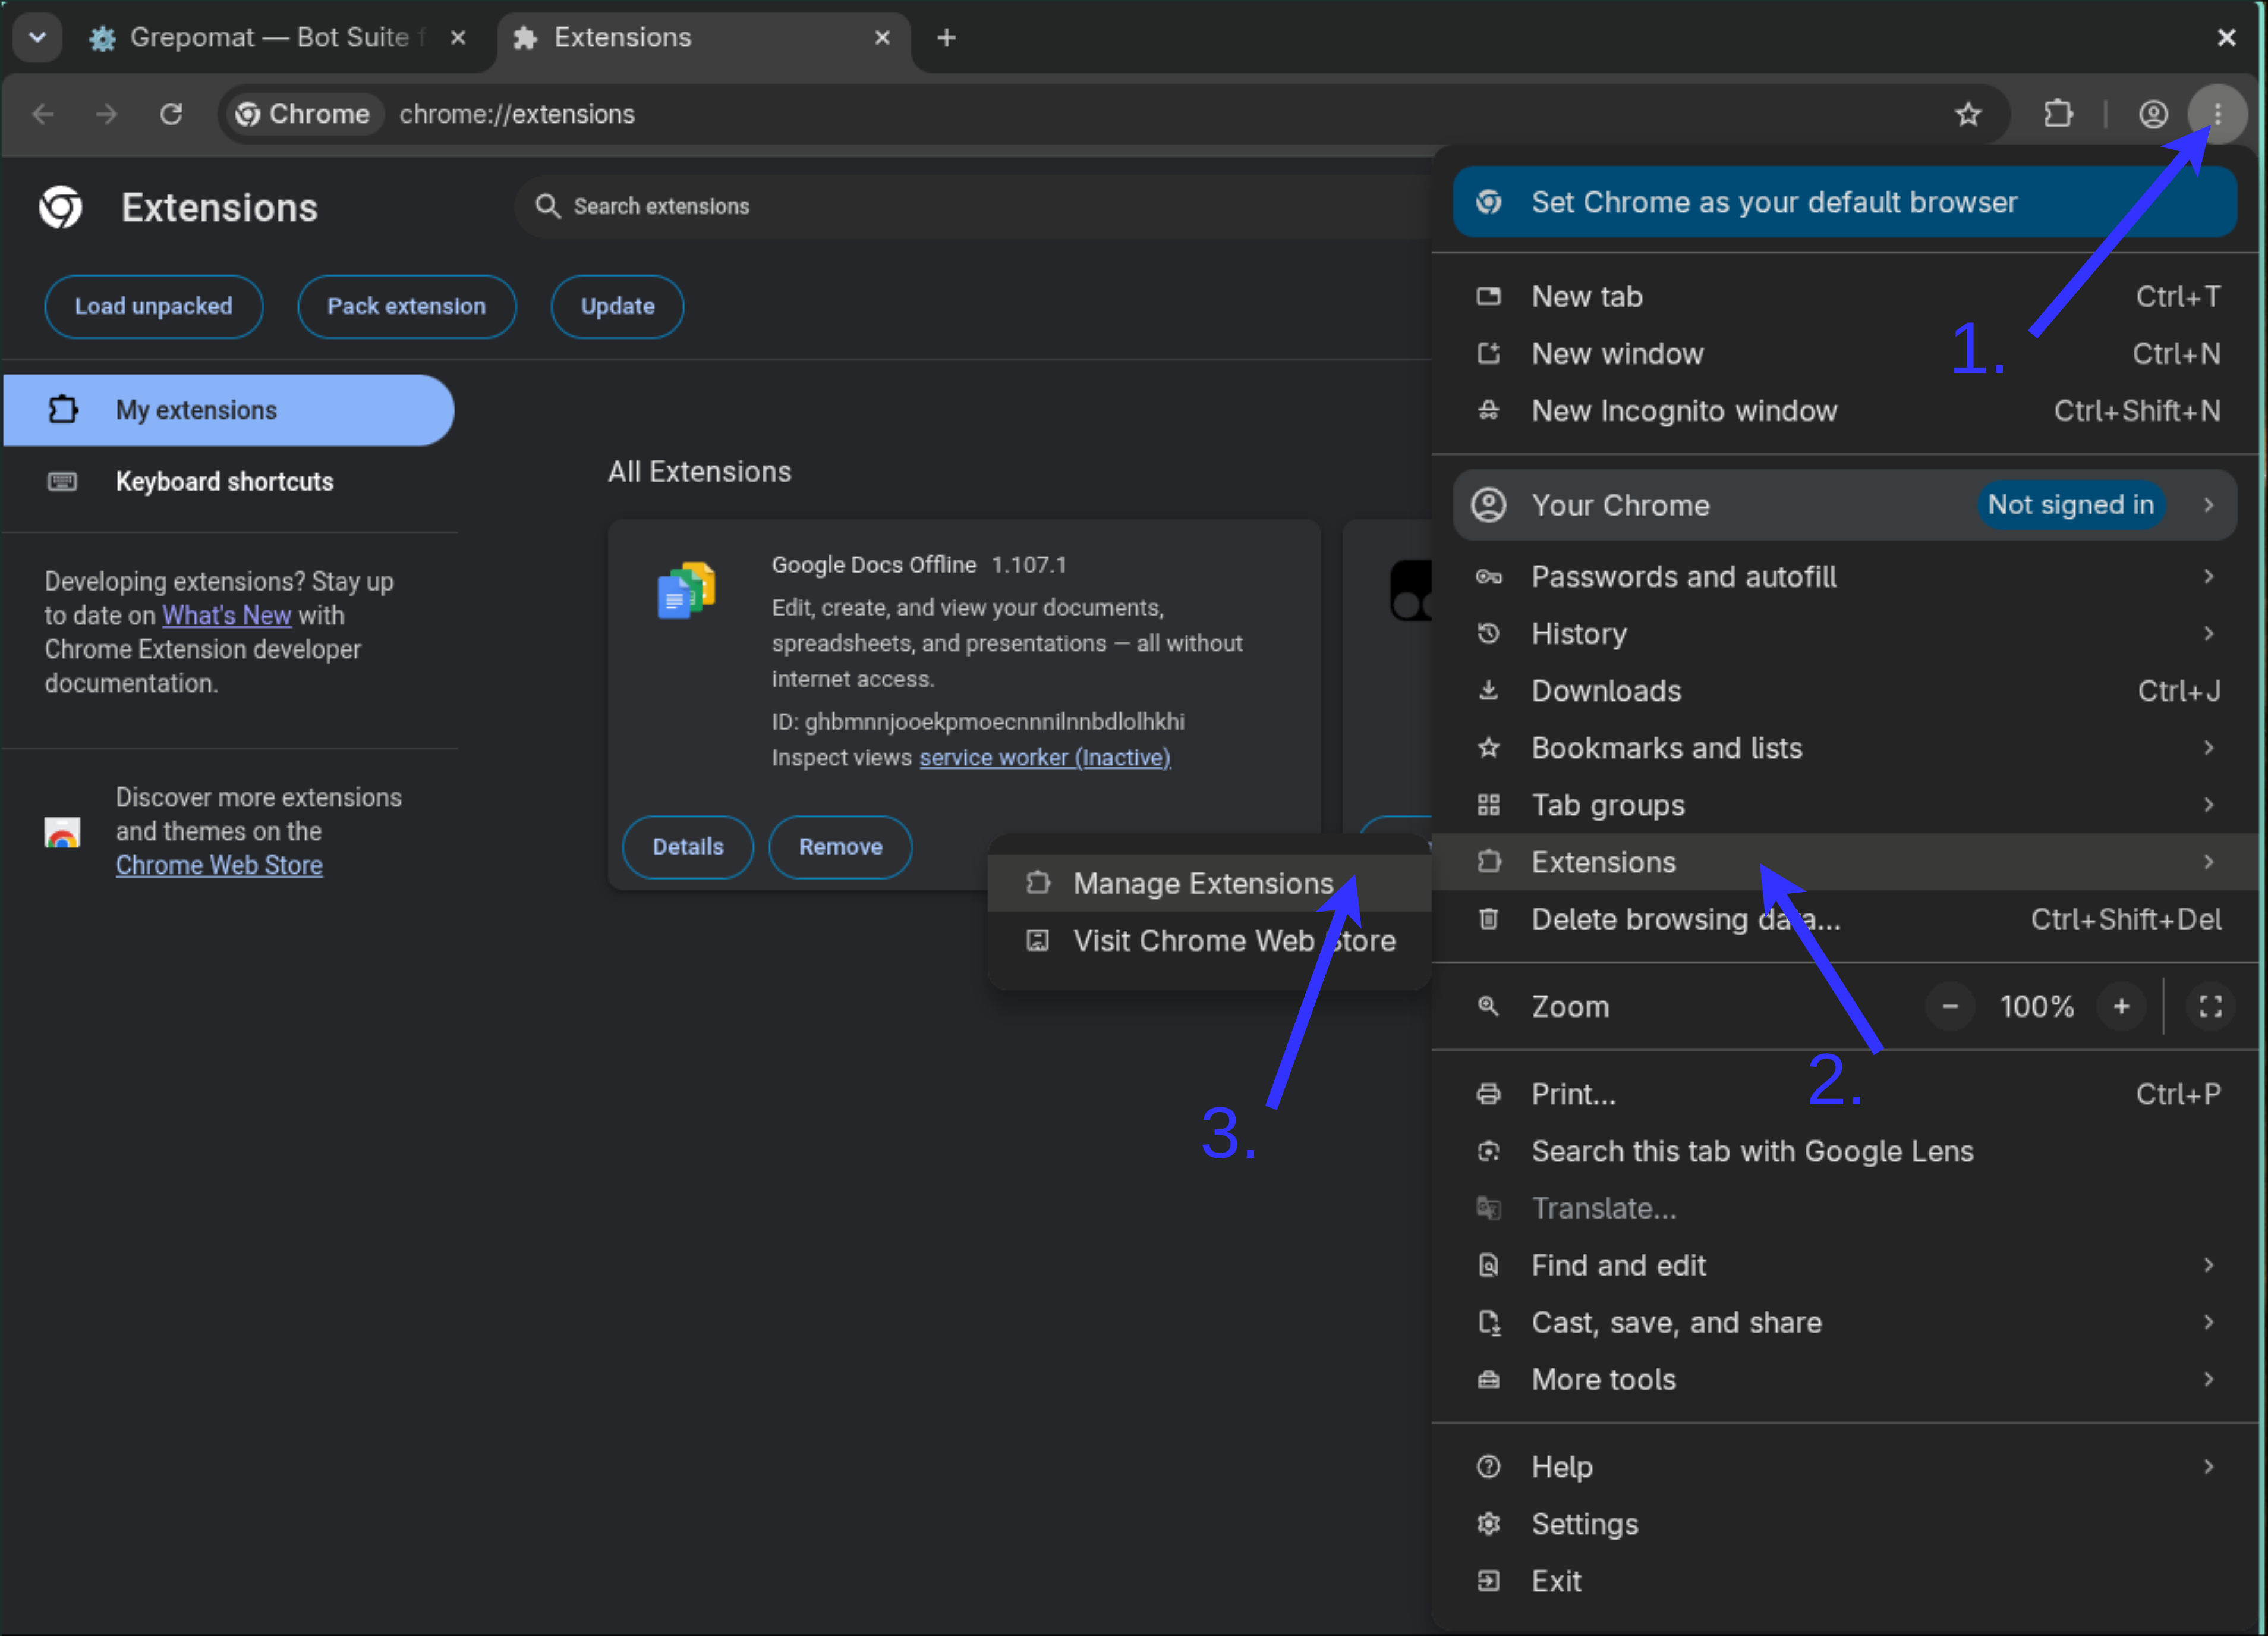Expand Your Chrome Not signed in entry

point(1844,505)
